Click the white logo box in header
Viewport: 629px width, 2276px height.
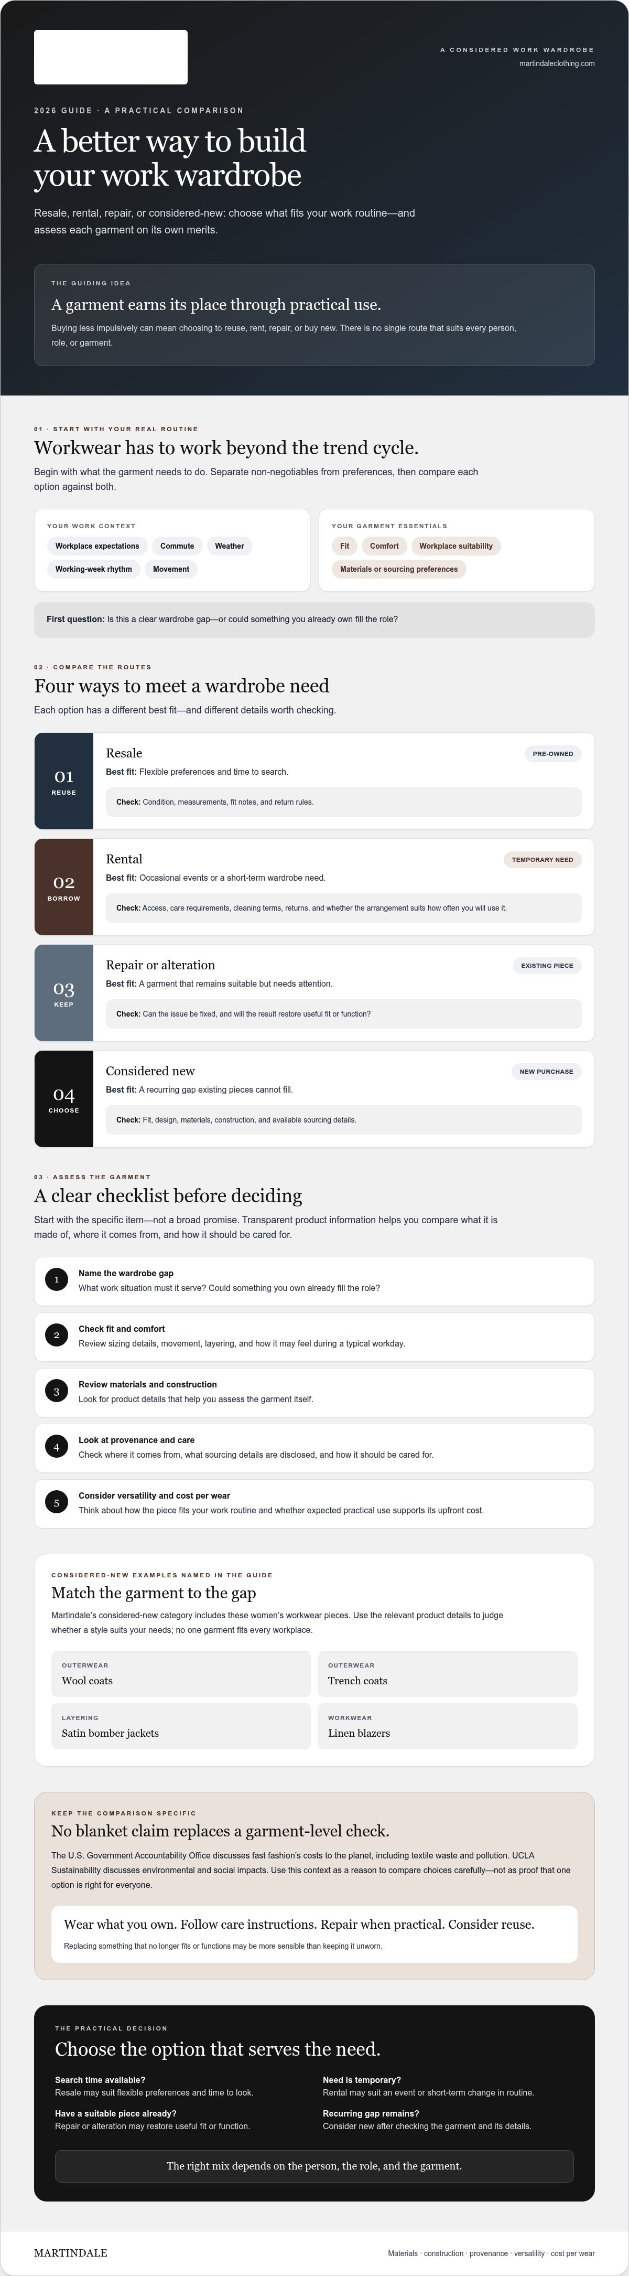tap(111, 57)
